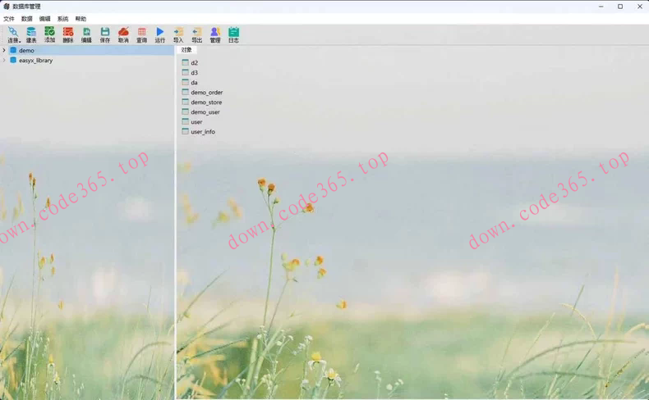Maximize the 数据库管理 window
The image size is (649, 400).
tap(620, 7)
